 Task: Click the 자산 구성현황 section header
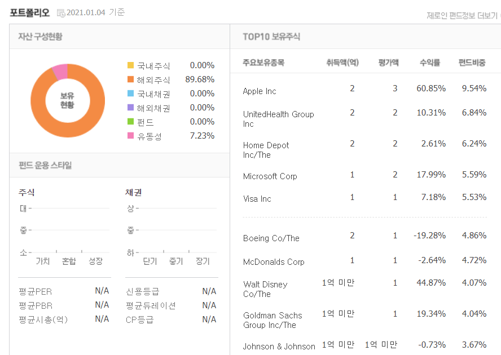pos(40,37)
